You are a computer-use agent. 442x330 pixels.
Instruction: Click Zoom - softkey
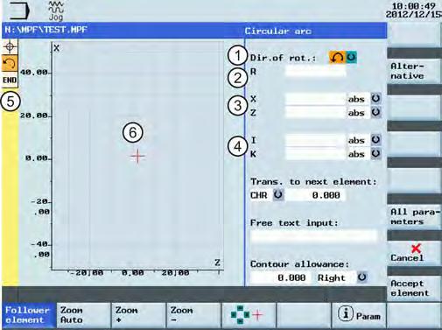[193, 315]
